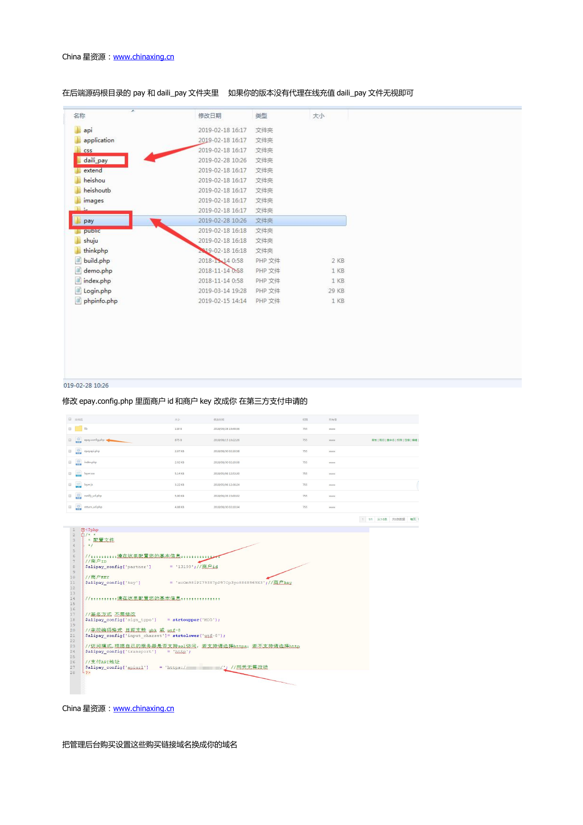This screenshot has height=825, width=583.
Task: Click page 1 pagination button
Action: point(363,519)
